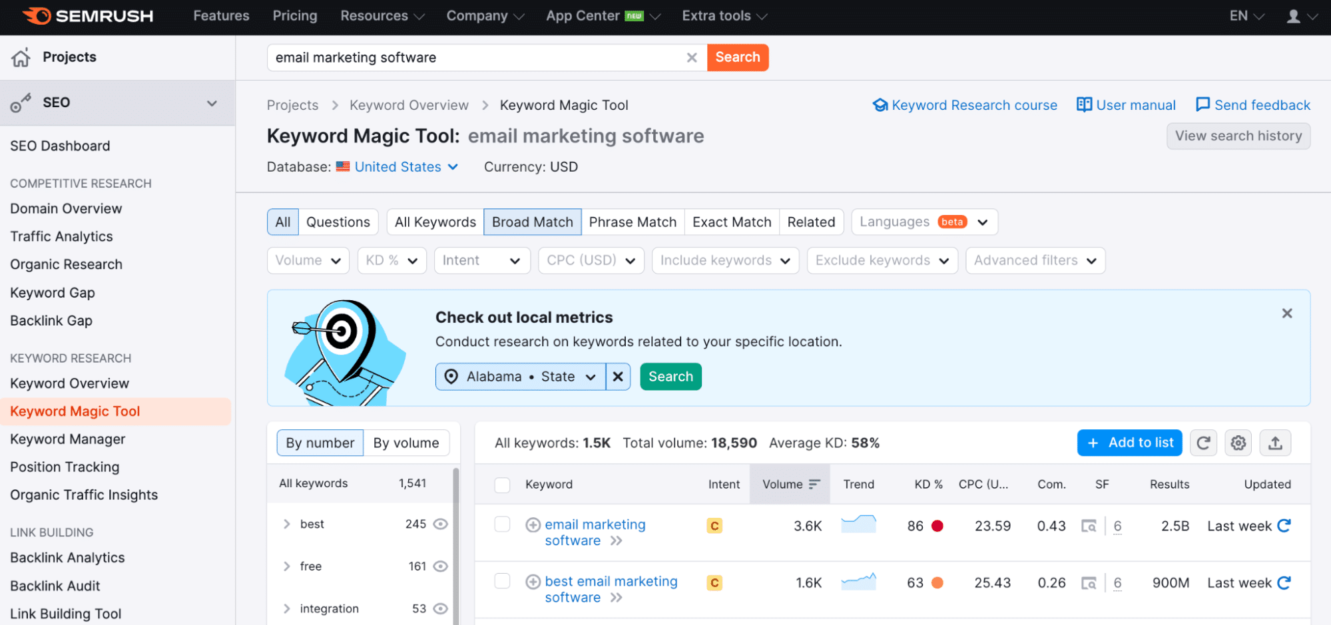Click the Commercial intent badge for email marketing software
This screenshot has width=1331, height=625.
click(714, 526)
